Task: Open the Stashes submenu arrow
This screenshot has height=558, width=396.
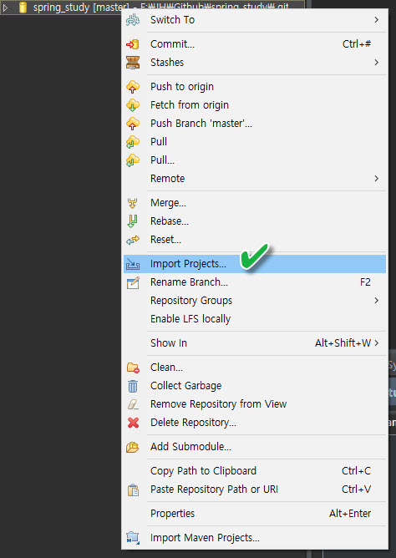Action: tap(377, 63)
